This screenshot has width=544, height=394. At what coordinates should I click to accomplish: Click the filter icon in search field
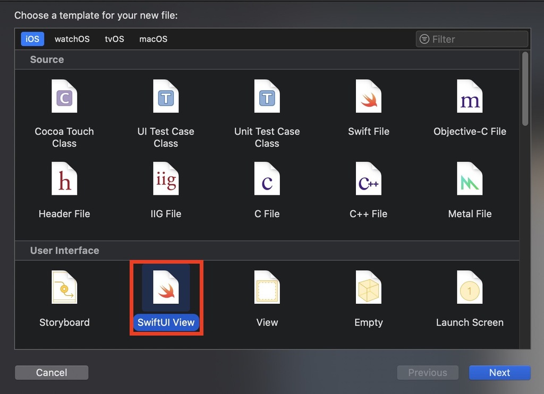click(x=424, y=39)
